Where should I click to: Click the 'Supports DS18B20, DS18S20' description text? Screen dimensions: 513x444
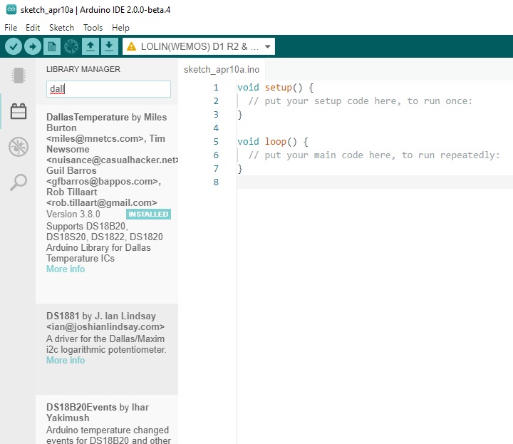pos(105,232)
